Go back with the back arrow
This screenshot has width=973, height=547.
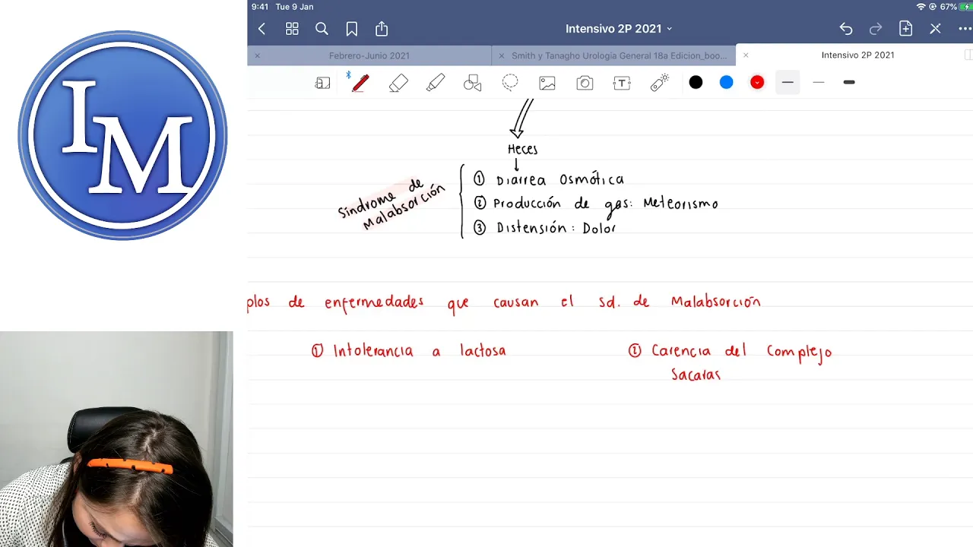point(261,29)
